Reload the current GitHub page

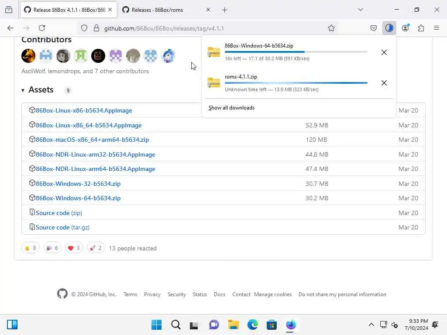click(42, 28)
